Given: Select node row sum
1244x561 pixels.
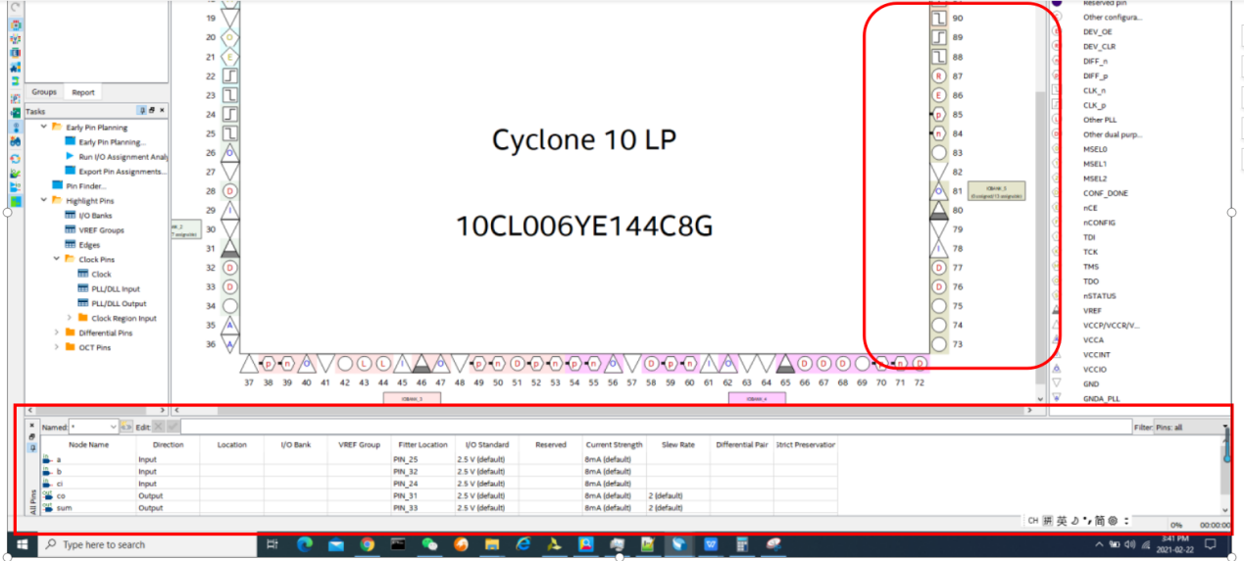Looking at the screenshot, I should [x=439, y=508].
